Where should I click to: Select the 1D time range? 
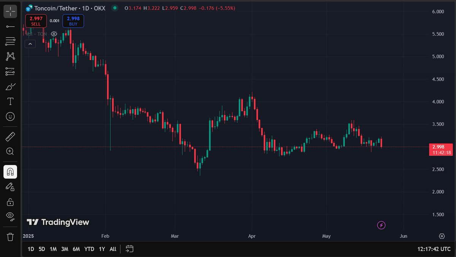tap(31, 249)
